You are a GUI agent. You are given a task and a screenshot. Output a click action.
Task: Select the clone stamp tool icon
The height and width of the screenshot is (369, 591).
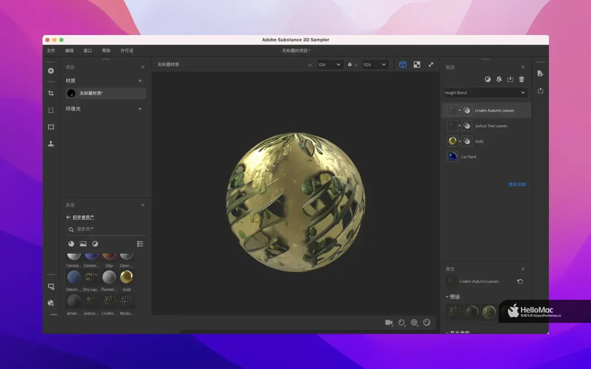coord(51,143)
